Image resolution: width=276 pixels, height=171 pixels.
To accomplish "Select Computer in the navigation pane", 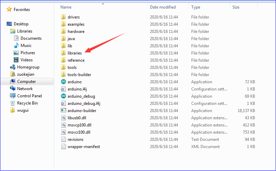I will (x=26, y=82).
